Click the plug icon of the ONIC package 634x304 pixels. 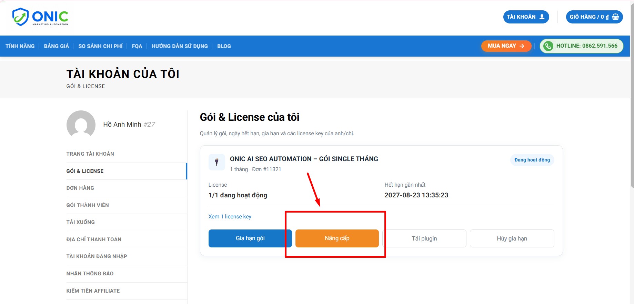[217, 162]
